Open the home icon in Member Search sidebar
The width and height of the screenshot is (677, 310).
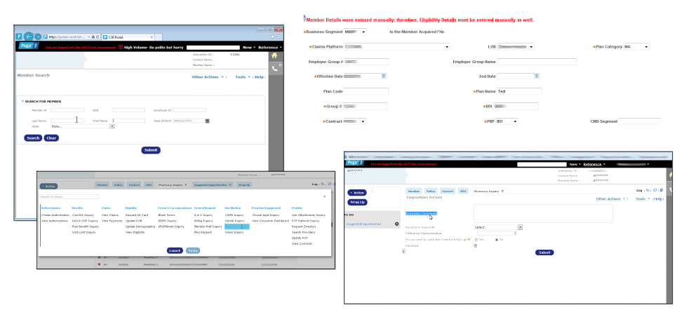coord(274,55)
